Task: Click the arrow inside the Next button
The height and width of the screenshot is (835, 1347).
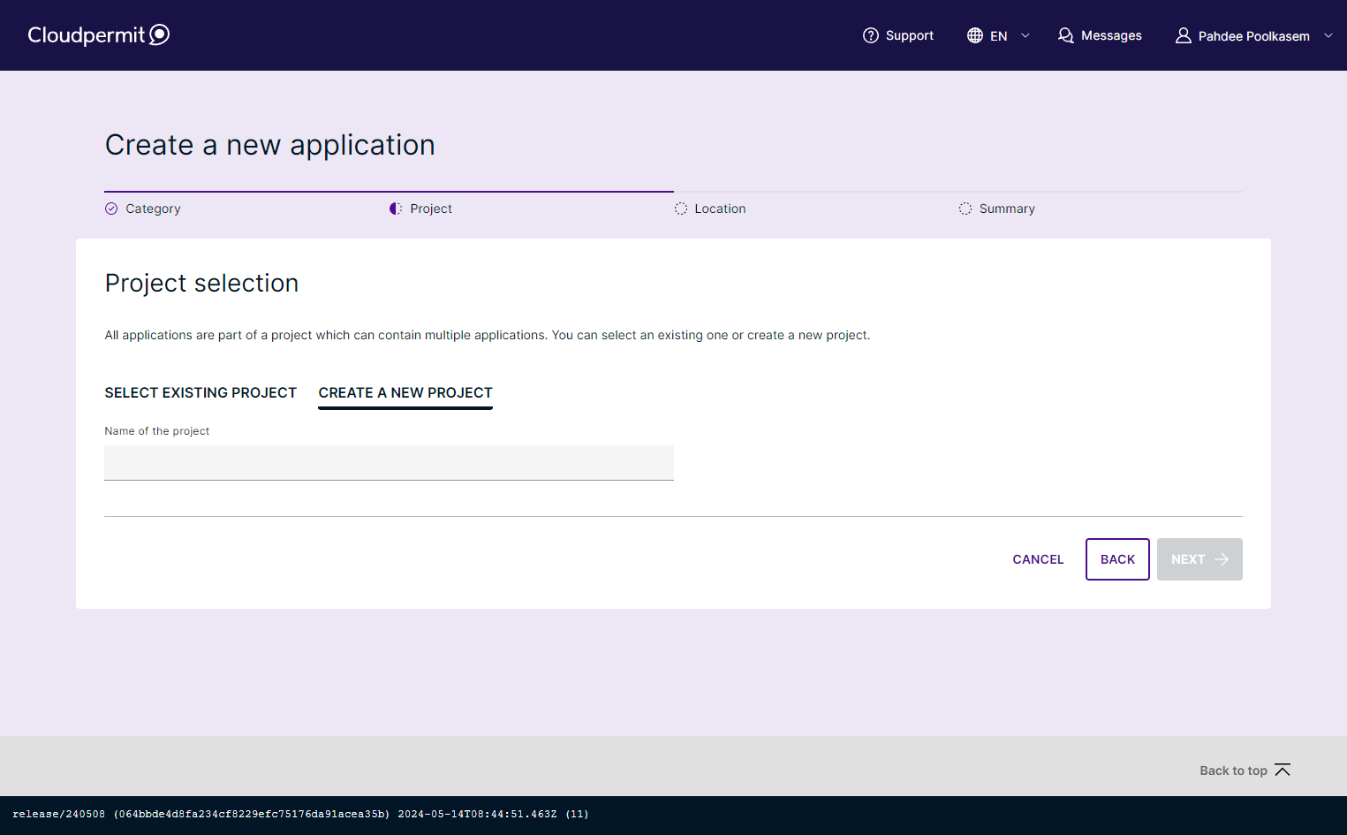Action: pos(1222,559)
